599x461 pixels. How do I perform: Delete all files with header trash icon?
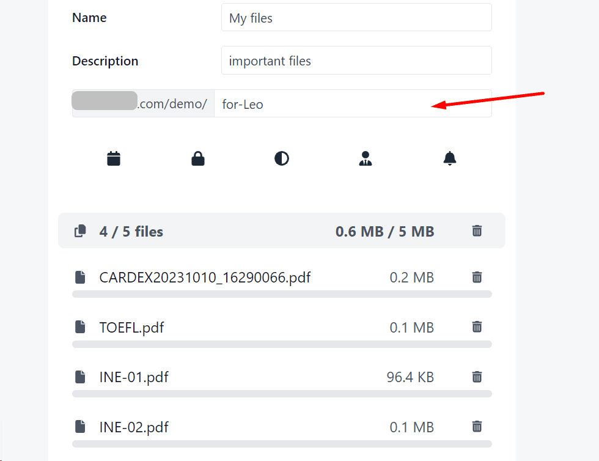477,230
